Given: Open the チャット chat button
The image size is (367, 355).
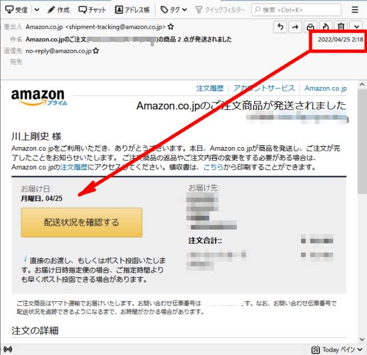Looking at the screenshot, I should coord(92,10).
